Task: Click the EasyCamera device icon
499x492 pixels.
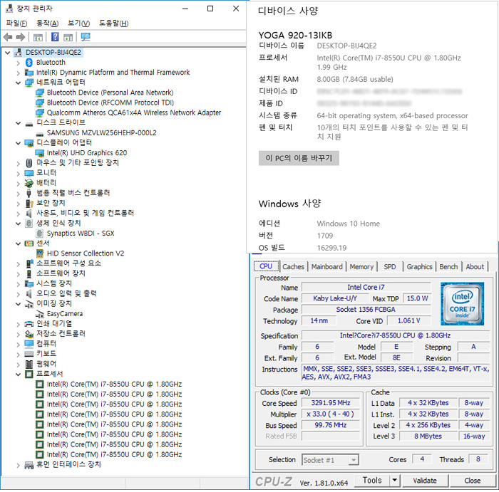Action: coord(39,314)
